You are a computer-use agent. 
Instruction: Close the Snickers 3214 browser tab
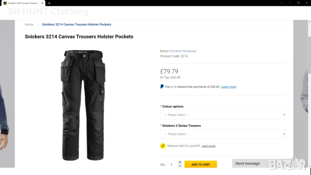43,3
